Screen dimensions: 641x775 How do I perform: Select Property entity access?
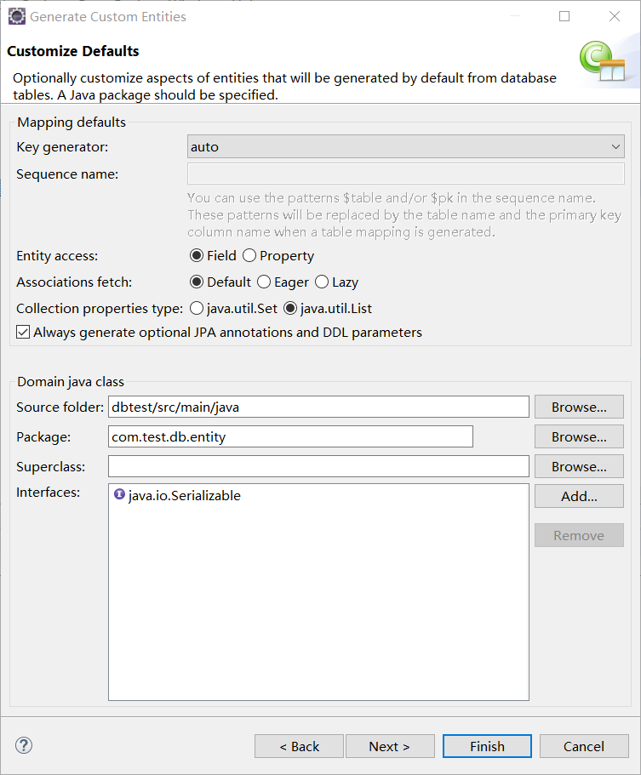[249, 256]
